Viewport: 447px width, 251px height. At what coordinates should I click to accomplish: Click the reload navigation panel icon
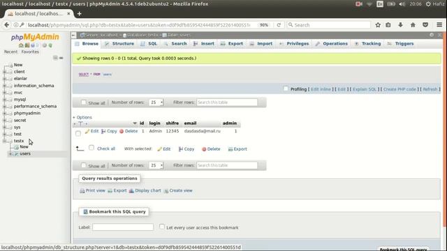(50, 45)
